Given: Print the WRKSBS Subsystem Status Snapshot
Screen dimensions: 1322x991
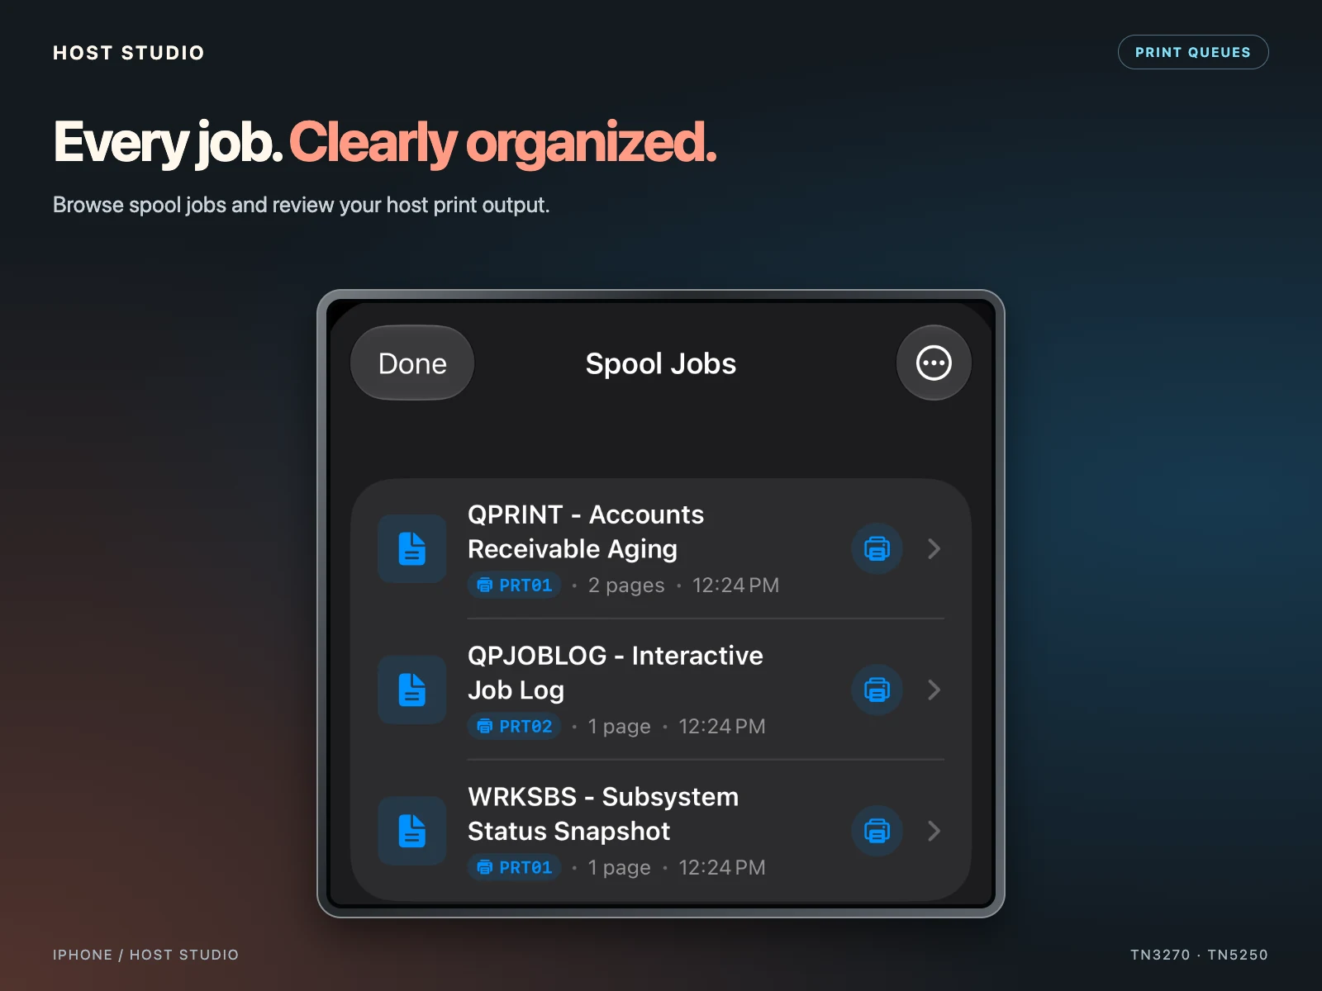Looking at the screenshot, I should click(877, 831).
